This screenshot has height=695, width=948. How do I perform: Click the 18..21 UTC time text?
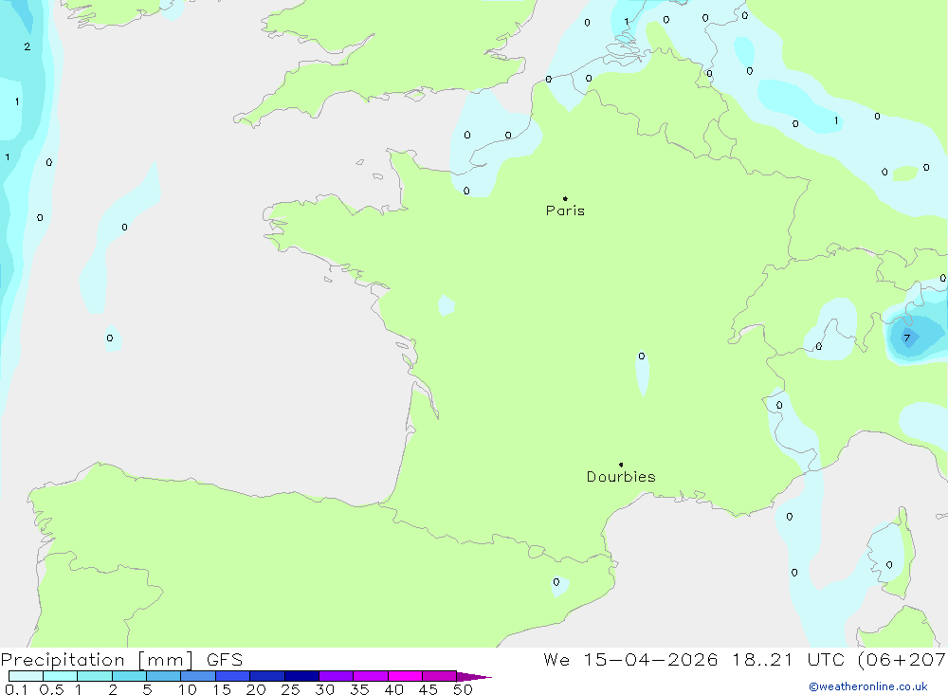788,659
